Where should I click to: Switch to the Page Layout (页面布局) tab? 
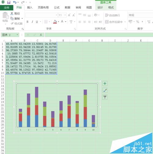click(x=43, y=7)
